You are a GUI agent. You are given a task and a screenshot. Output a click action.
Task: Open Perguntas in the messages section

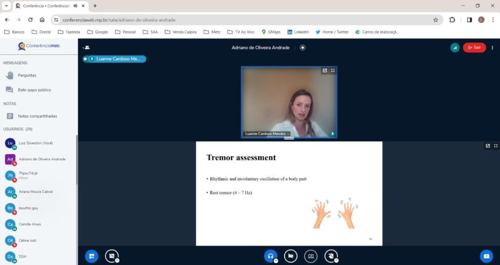[27, 76]
